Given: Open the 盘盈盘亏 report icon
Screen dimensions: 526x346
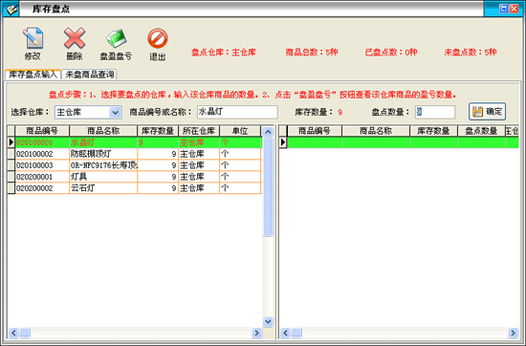Looking at the screenshot, I should click(x=116, y=38).
